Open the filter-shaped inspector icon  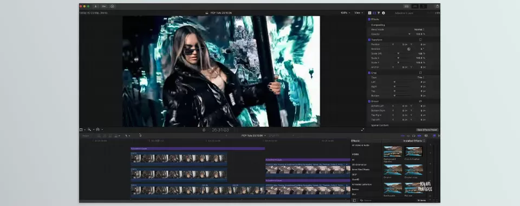[379, 13]
